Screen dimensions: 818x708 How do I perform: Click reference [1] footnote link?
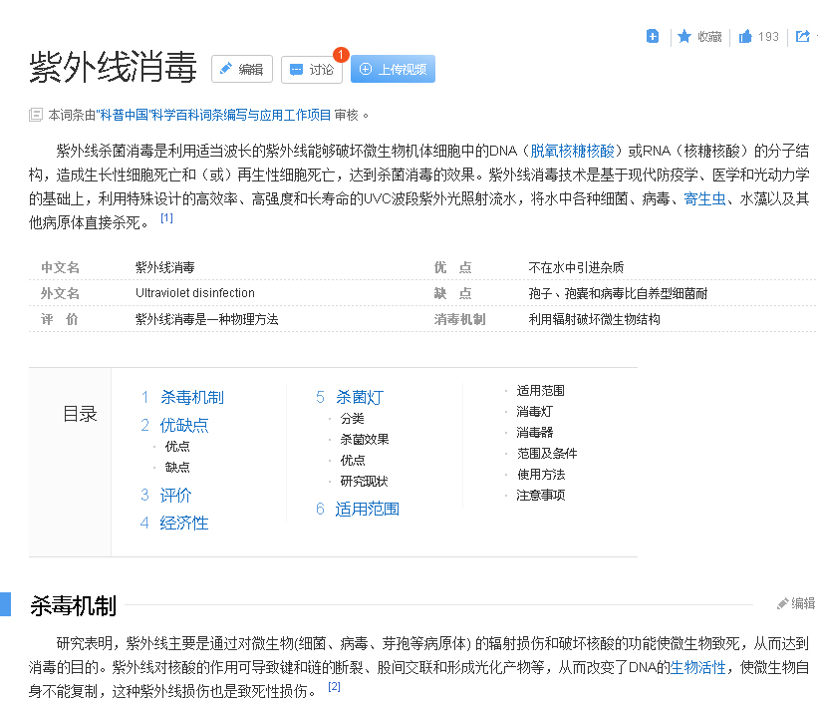pos(166,217)
